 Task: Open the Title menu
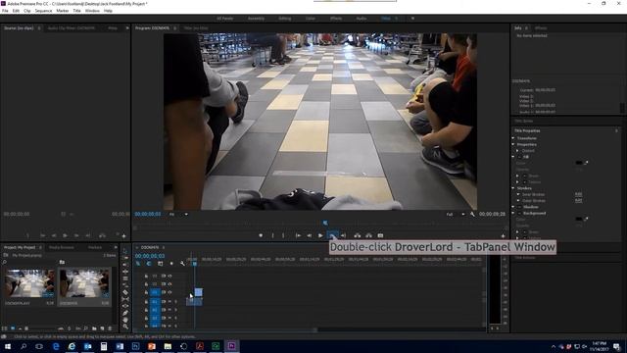pos(76,11)
